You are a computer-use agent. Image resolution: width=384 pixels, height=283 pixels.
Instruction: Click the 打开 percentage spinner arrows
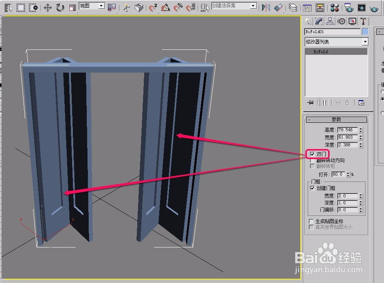[348, 175]
